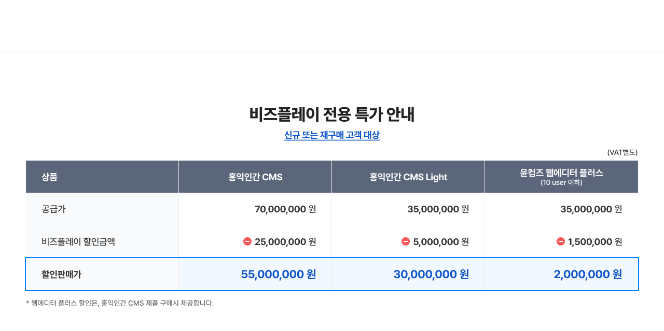Click the red minus icon beside 5,000,000 원
Viewport: 664px width, 331px height.
(x=406, y=241)
